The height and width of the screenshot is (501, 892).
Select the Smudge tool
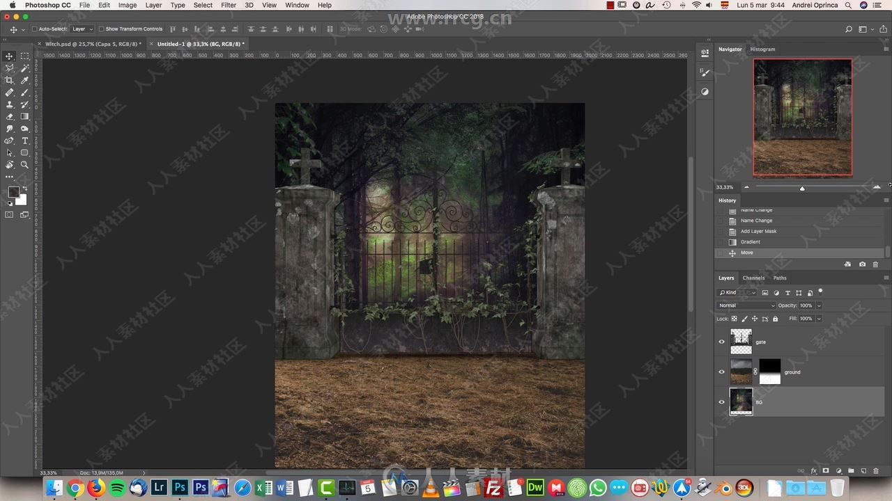coord(9,129)
